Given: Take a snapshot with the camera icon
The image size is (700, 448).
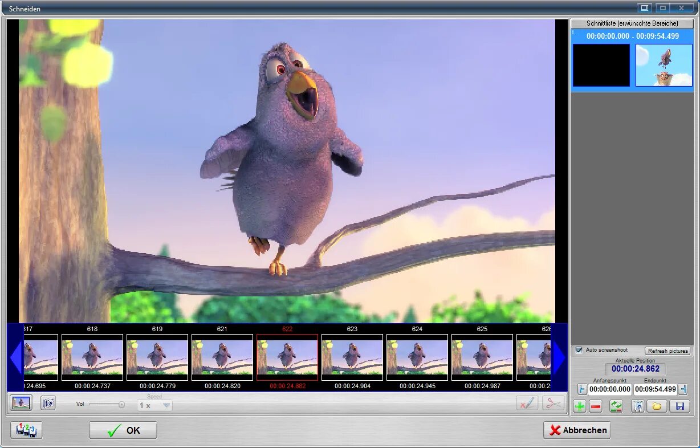Looking at the screenshot, I should (x=48, y=403).
